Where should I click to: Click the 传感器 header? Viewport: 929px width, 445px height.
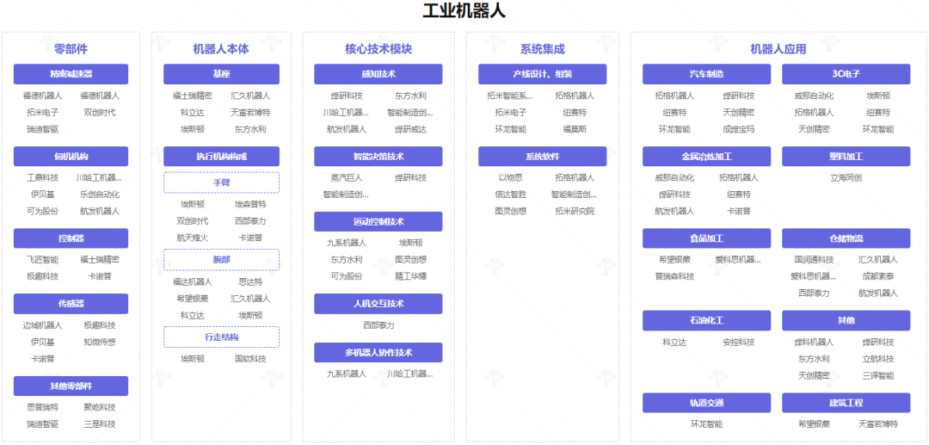pyautogui.click(x=71, y=304)
